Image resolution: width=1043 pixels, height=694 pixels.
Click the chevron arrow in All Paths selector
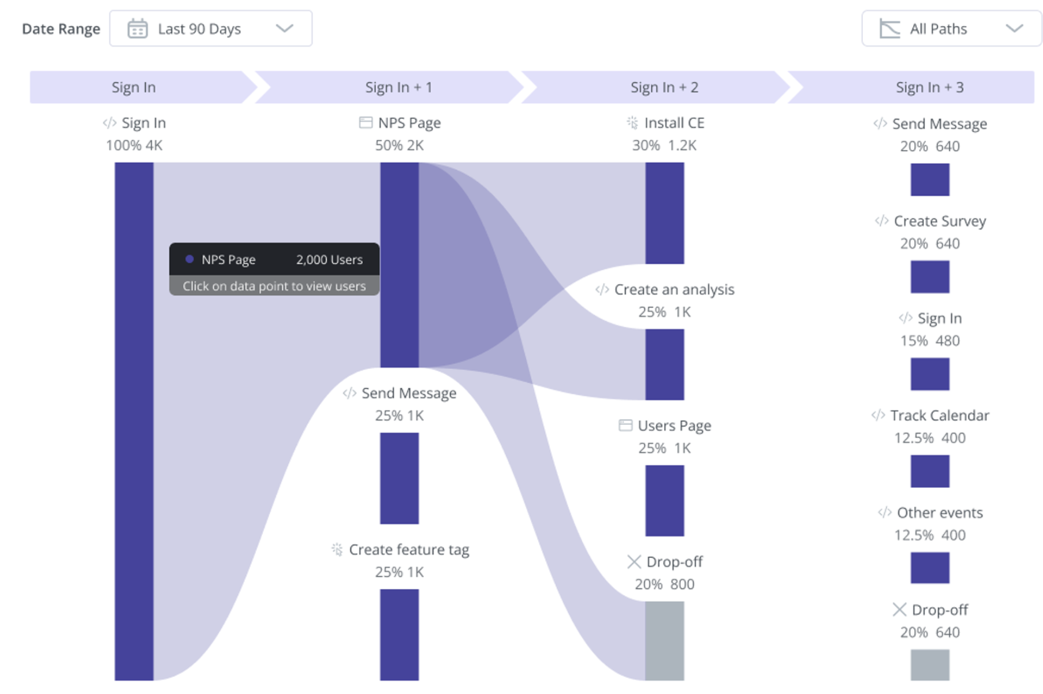click(1014, 29)
